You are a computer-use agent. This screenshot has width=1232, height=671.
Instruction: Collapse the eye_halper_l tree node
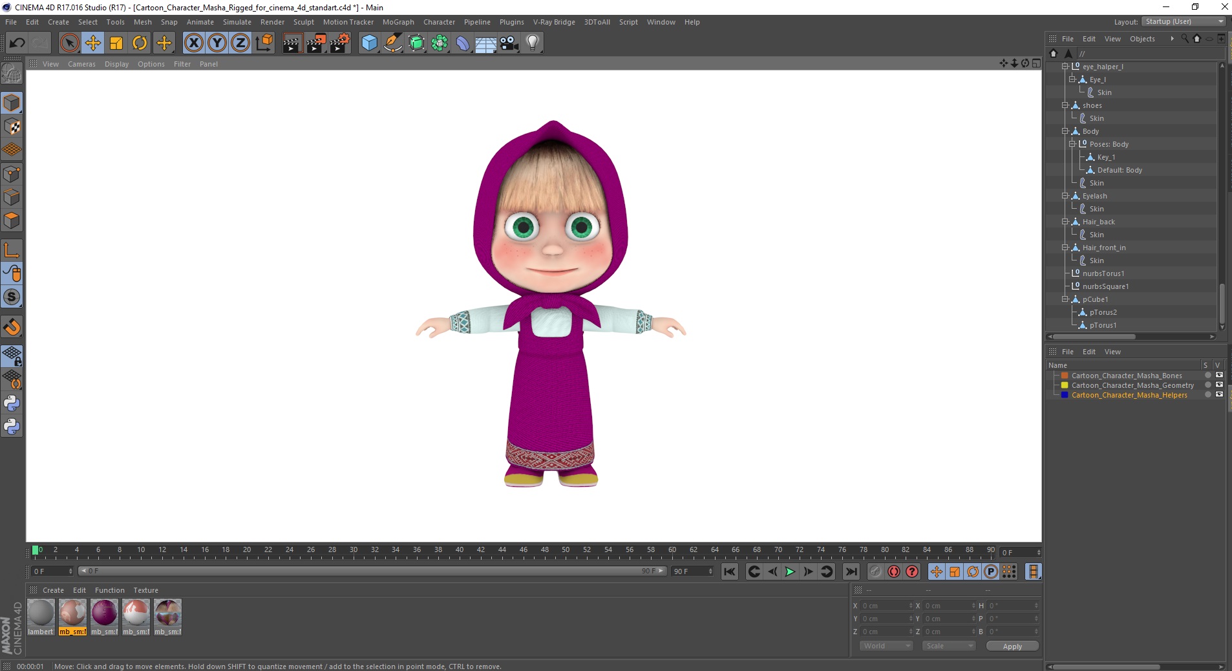tap(1065, 67)
